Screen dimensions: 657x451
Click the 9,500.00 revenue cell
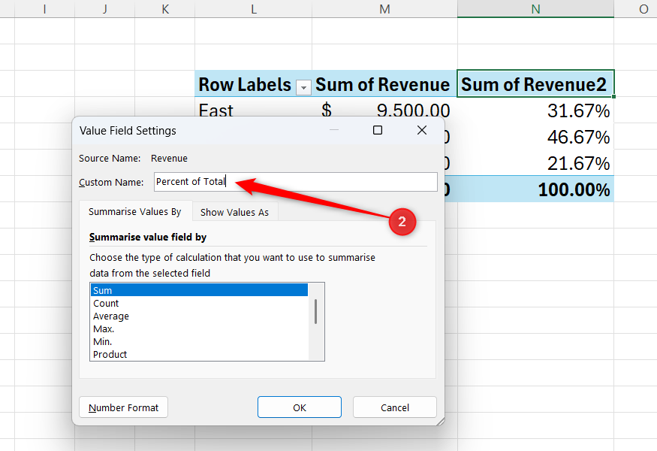tap(384, 107)
